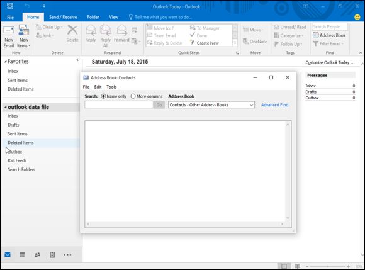365x270 pixels.
Task: Click Inbox in Messages panel
Action: coord(310,86)
